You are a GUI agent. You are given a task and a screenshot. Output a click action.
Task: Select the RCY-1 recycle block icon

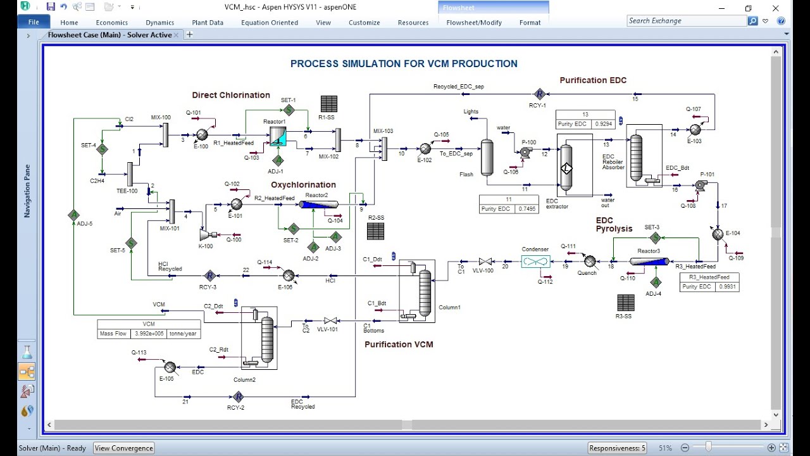[x=539, y=94]
